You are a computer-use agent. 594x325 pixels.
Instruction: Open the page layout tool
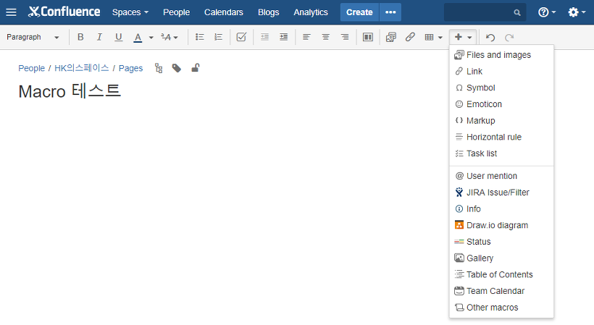pos(368,37)
